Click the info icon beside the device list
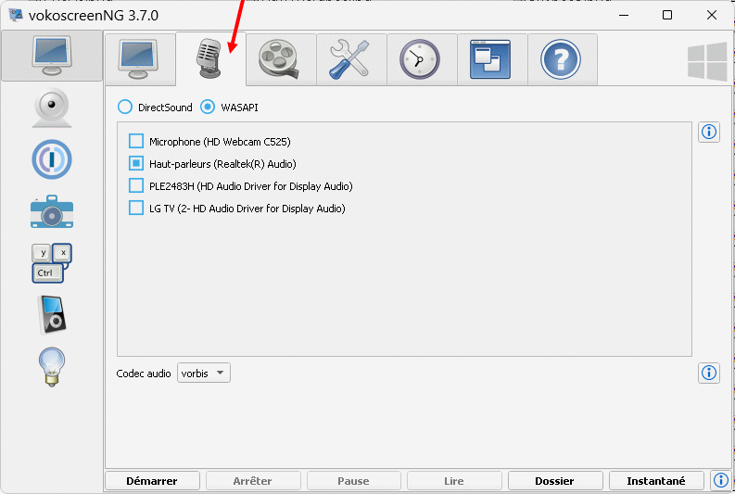The width and height of the screenshot is (735, 494). tap(709, 132)
